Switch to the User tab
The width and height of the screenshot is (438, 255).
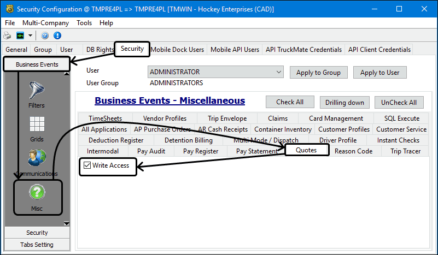[x=67, y=50]
